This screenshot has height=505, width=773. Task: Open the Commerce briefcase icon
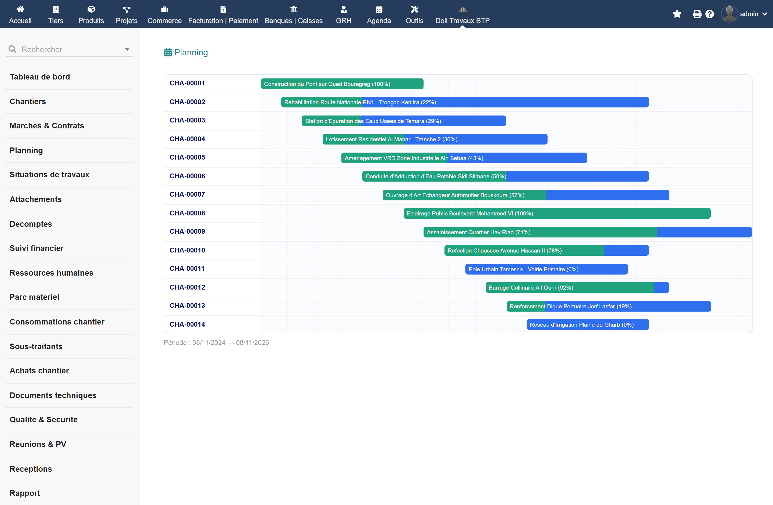click(164, 9)
